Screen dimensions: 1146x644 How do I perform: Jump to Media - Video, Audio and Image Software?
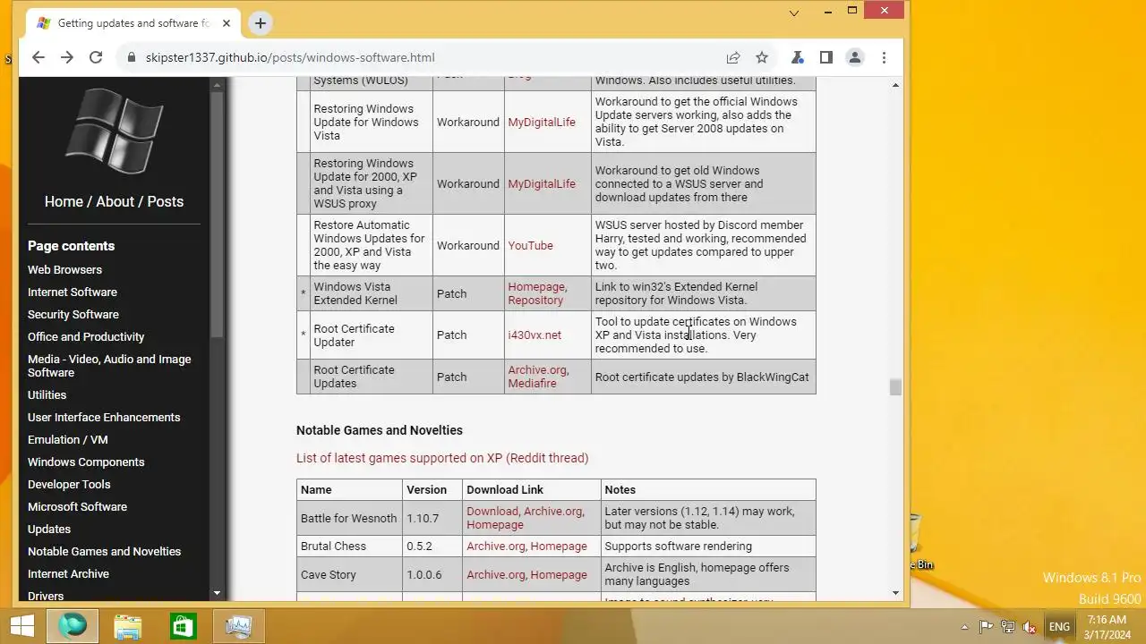pos(109,366)
